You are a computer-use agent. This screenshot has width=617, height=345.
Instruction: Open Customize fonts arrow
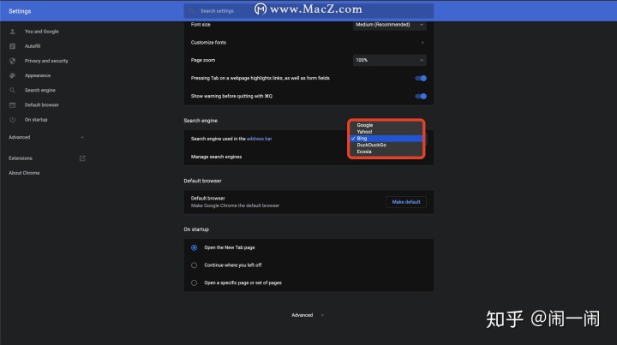point(422,43)
